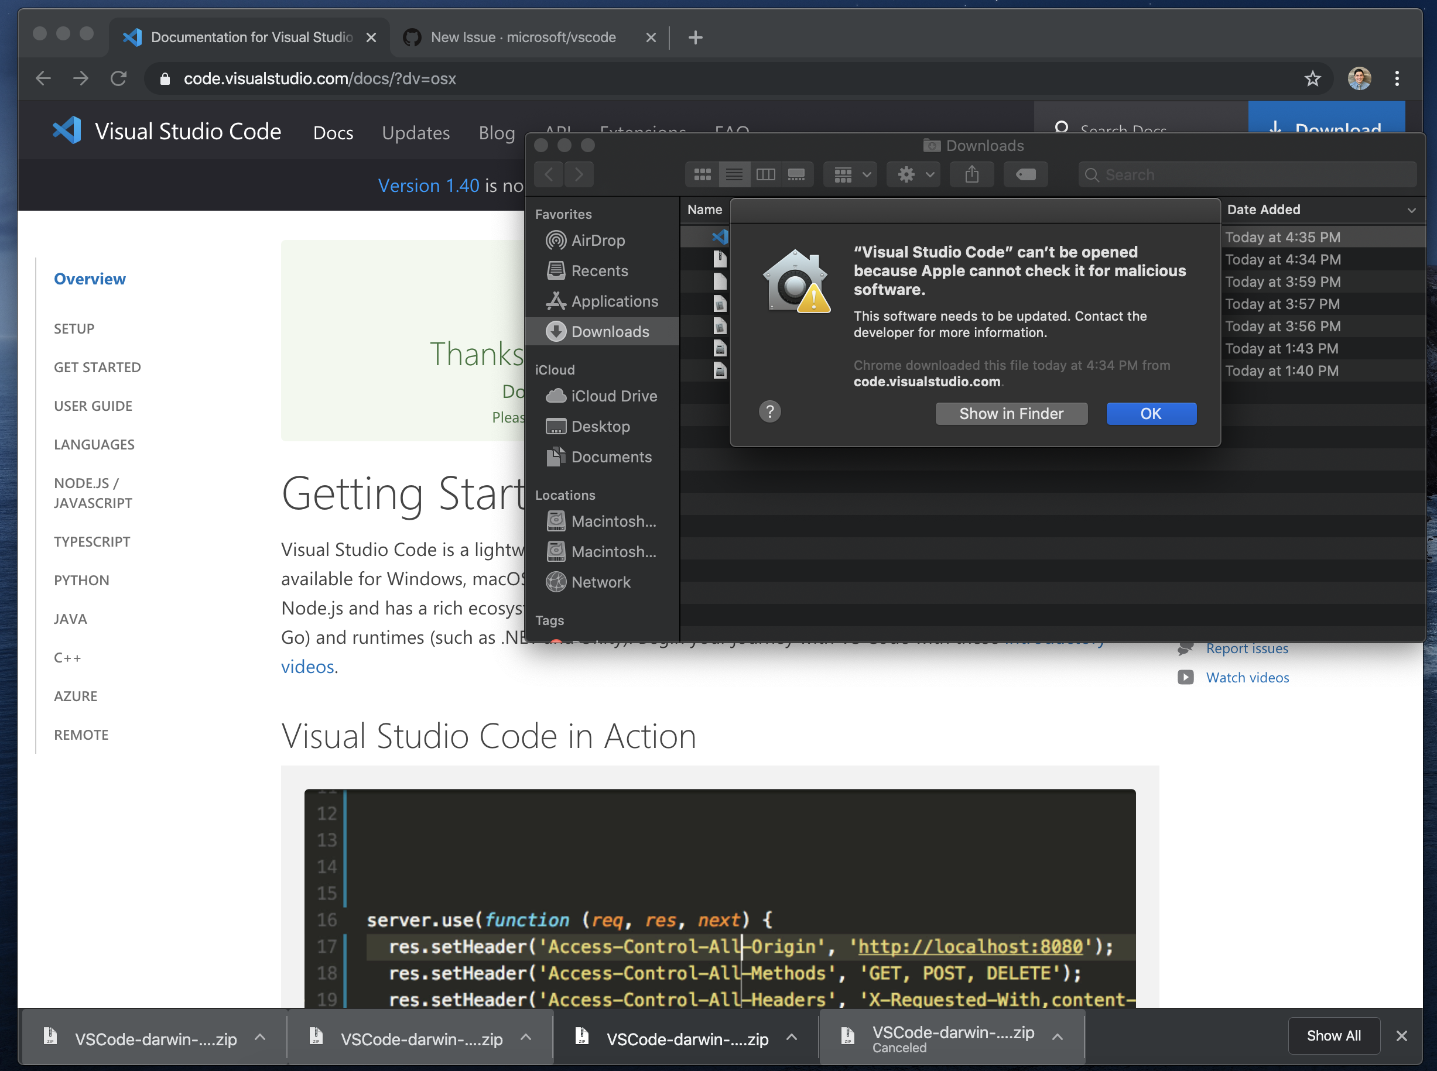Viewport: 1437px width, 1071px height.
Task: Click the Tags icon in the Finder toolbar
Action: click(x=1025, y=174)
